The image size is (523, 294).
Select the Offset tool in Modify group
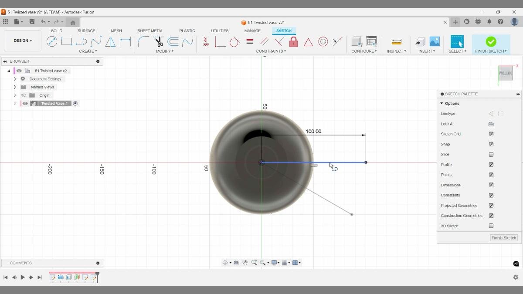[173, 41]
